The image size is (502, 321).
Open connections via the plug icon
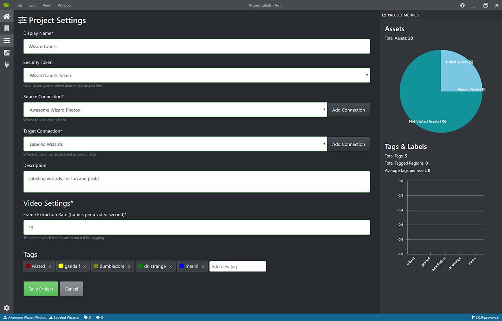coord(7,65)
